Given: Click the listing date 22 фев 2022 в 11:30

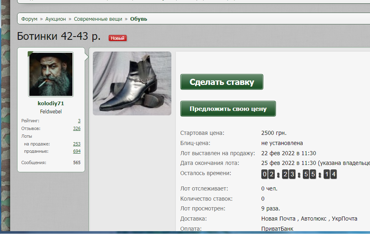Looking at the screenshot, I should click(x=289, y=153).
